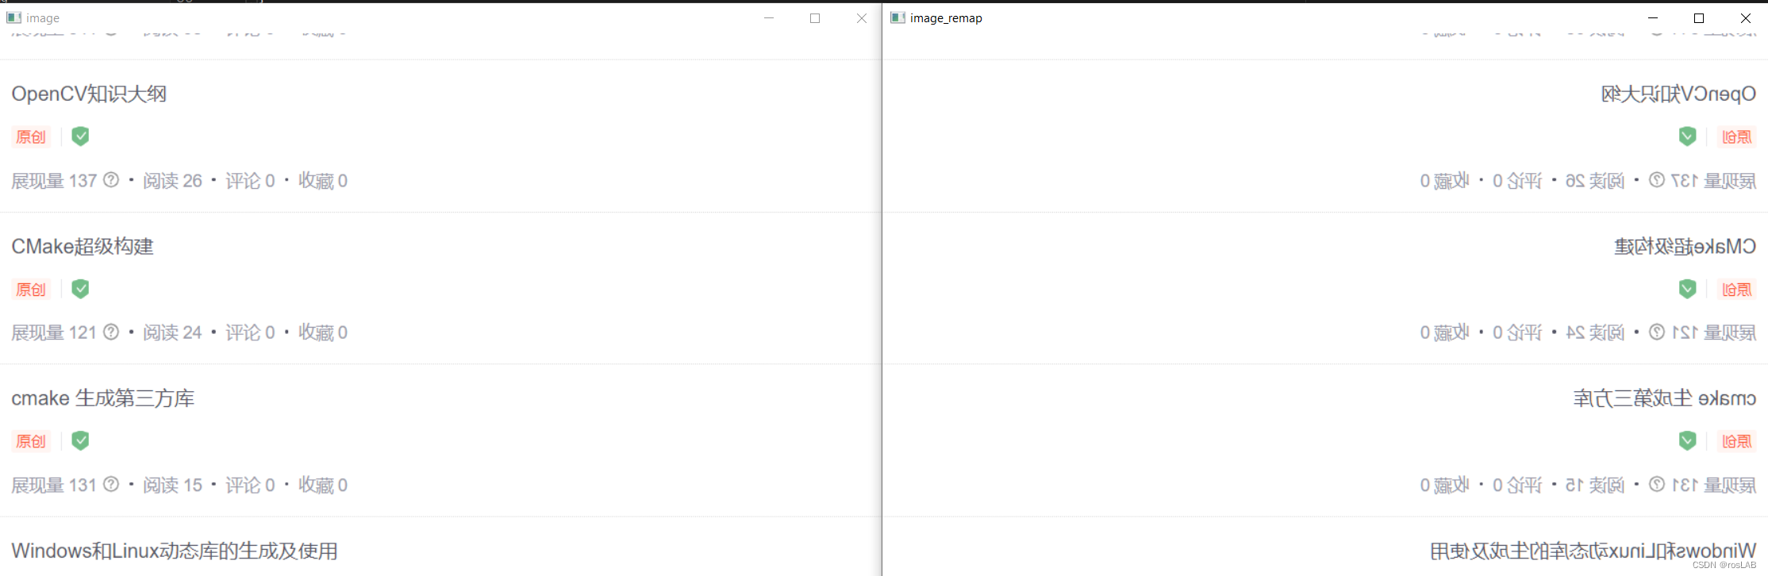The width and height of the screenshot is (1768, 576).
Task: Close the image window
Action: pyautogui.click(x=861, y=17)
